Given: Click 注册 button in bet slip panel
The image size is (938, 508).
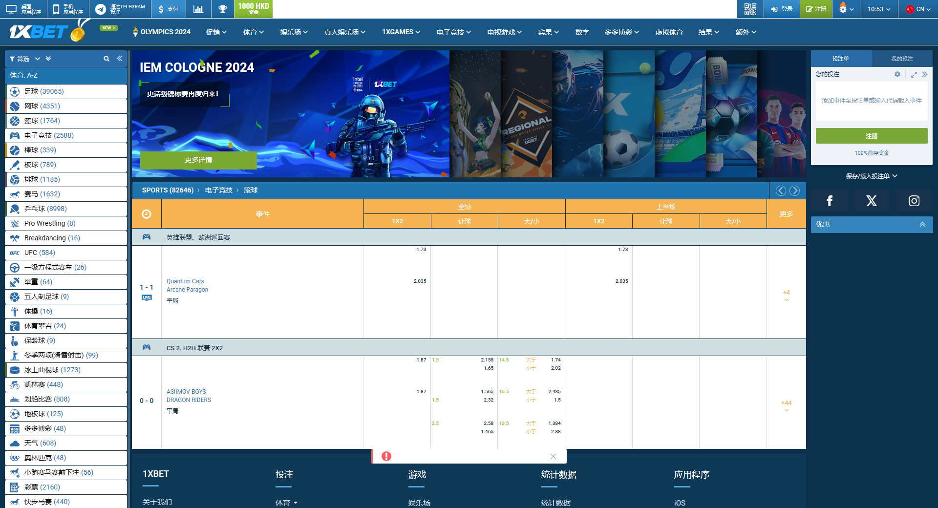Looking at the screenshot, I should tap(872, 136).
